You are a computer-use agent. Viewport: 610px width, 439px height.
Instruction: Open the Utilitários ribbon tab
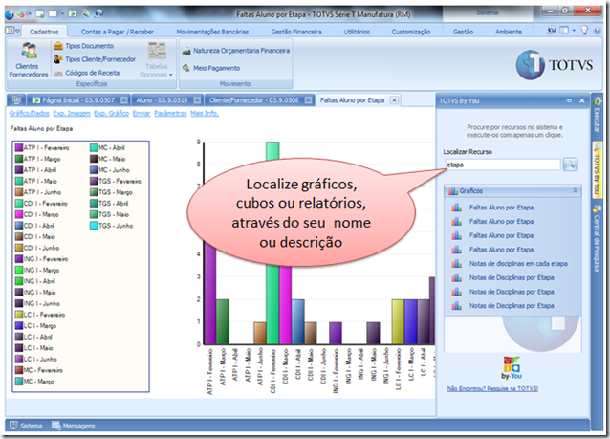pos(356,32)
